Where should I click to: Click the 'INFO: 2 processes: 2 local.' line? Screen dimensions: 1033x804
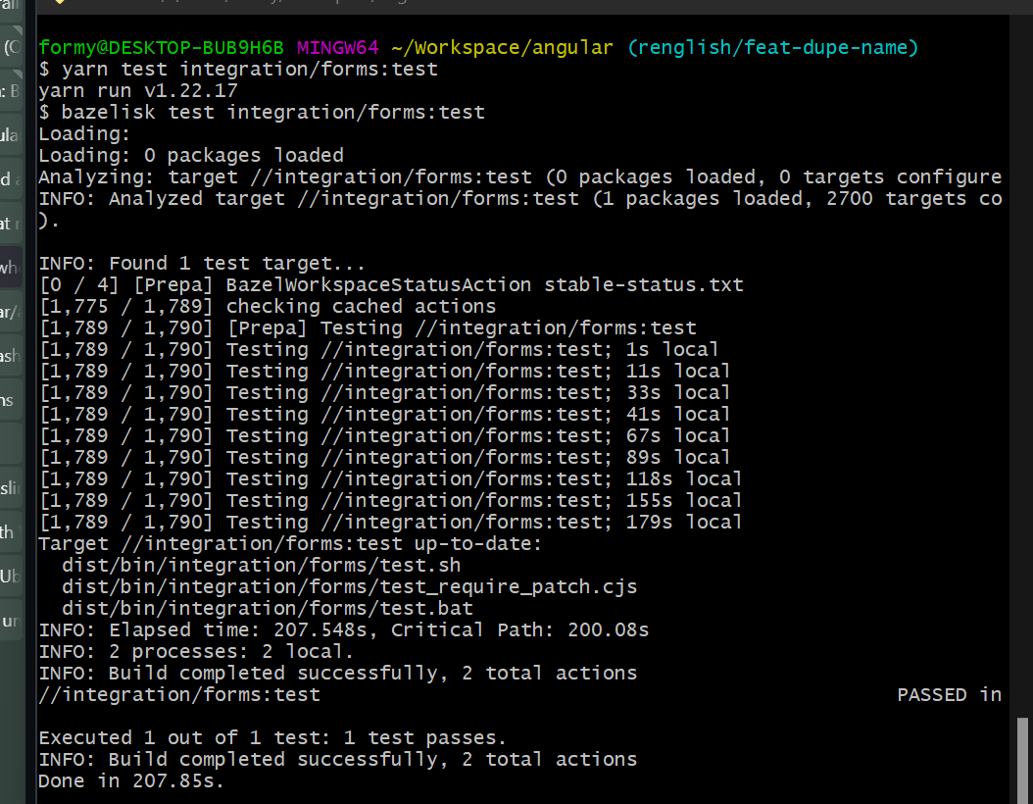click(196, 652)
